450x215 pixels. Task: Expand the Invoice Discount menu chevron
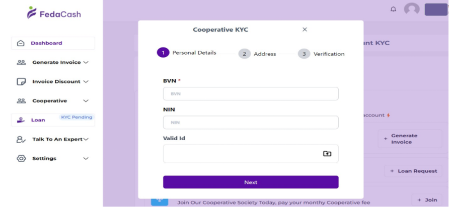(86, 81)
